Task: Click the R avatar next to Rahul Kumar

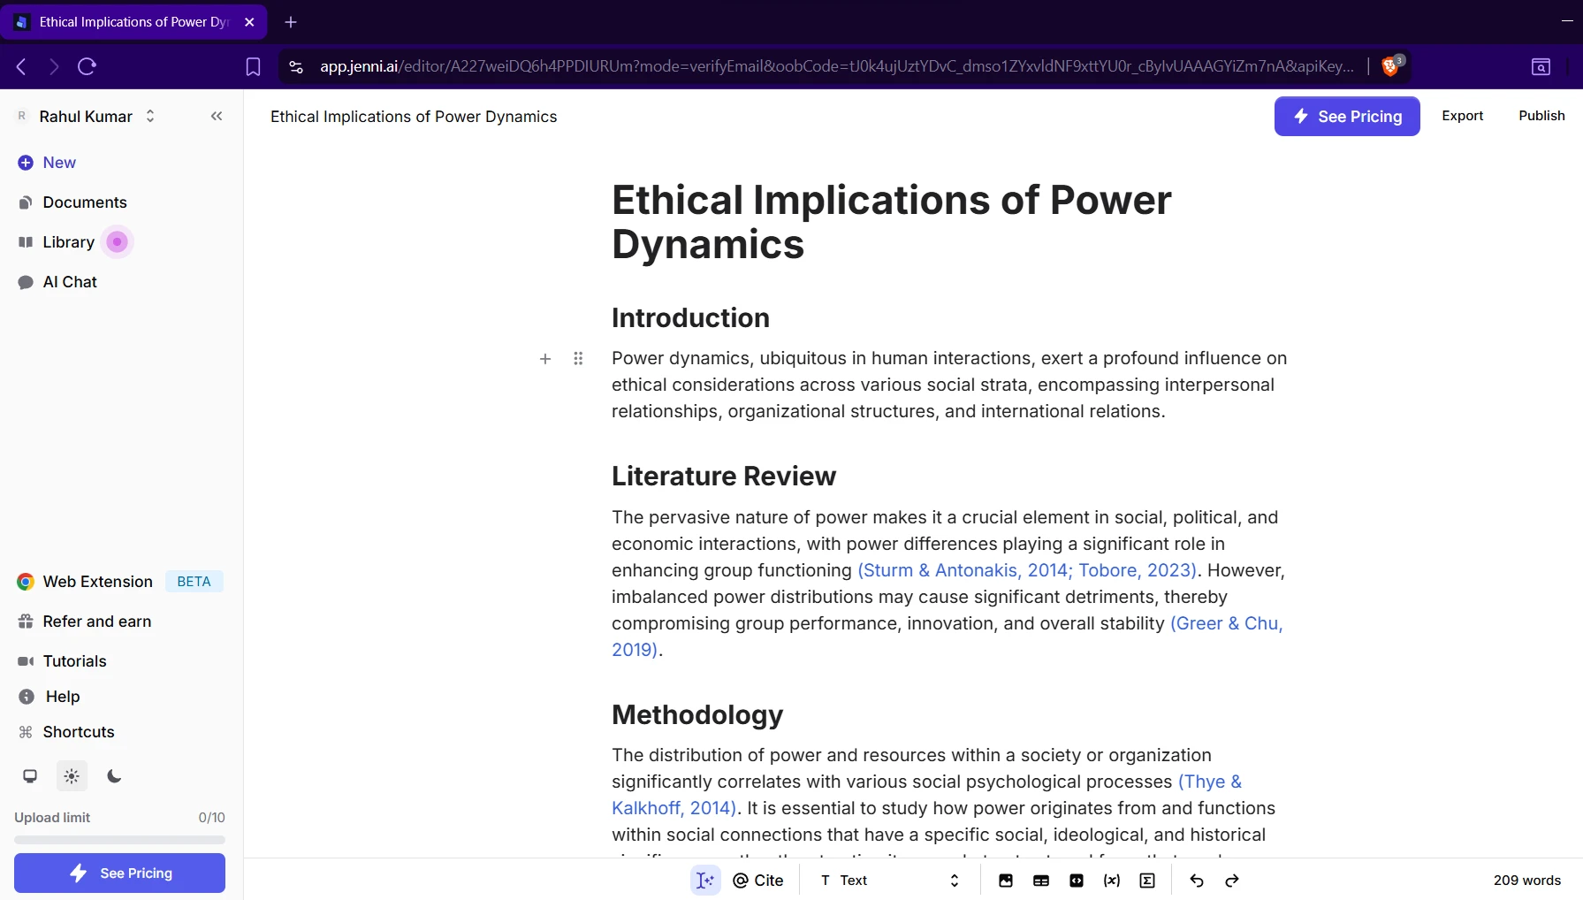Action: point(22,116)
